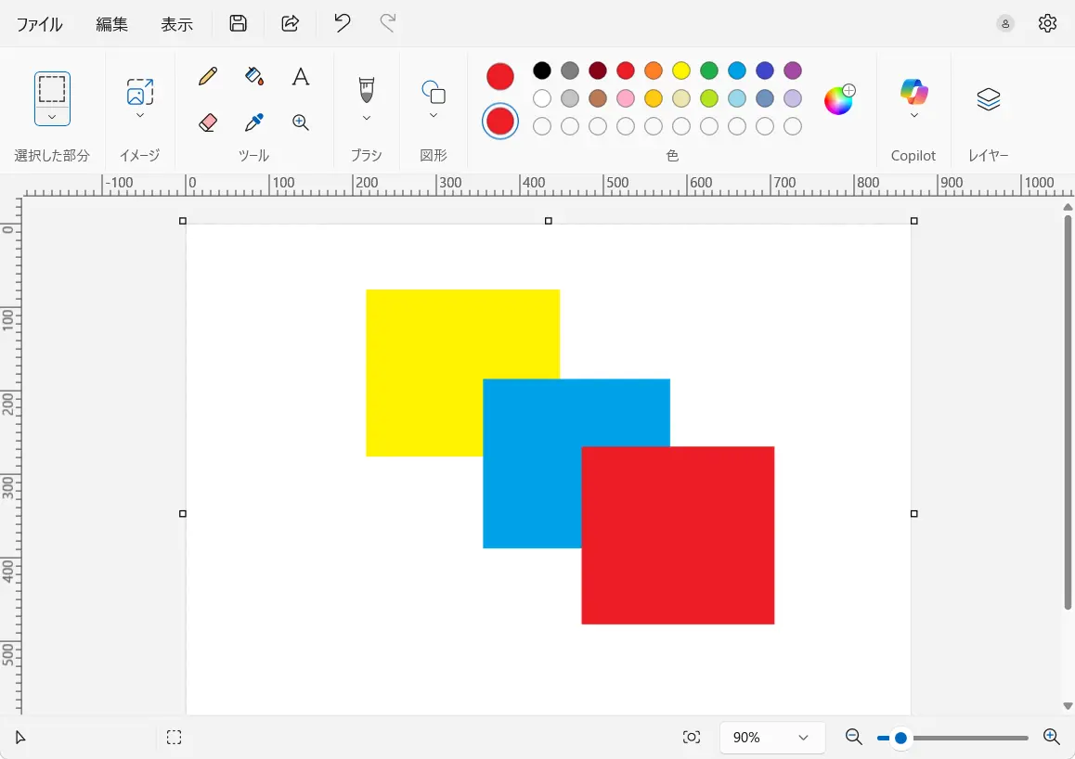
Task: Click the Redo arrow
Action: pyautogui.click(x=388, y=23)
